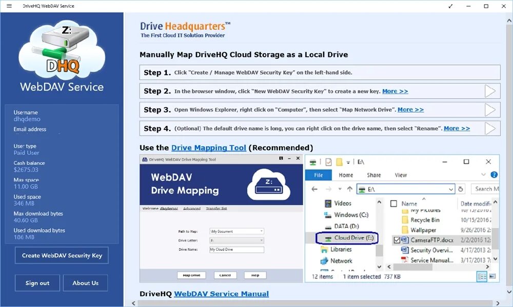Select the used space value 346 MB

pos(24,203)
